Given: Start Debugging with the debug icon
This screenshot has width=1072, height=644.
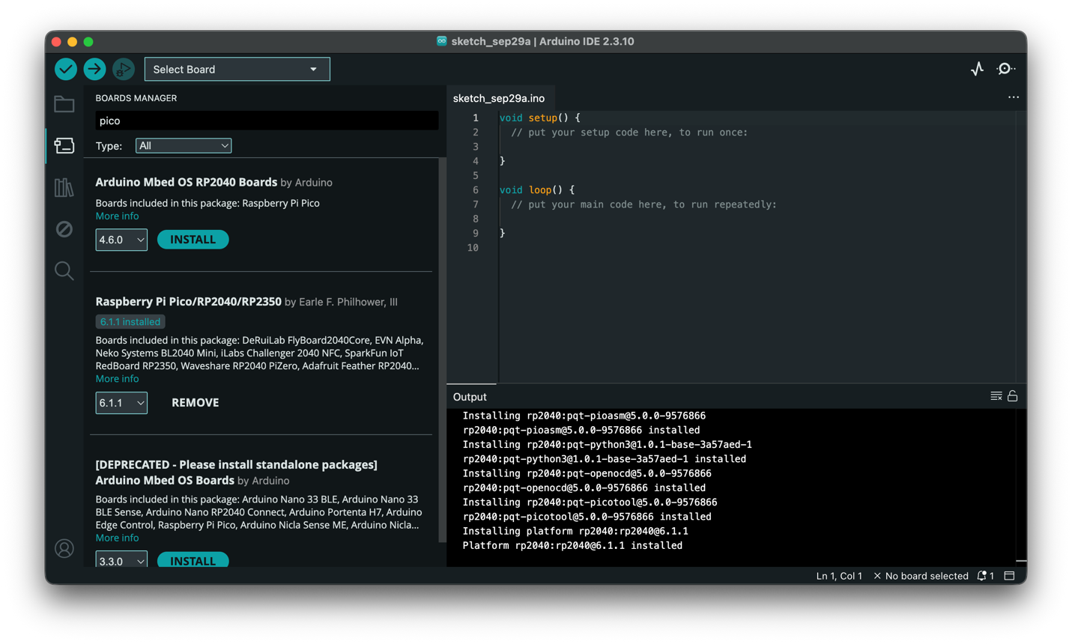Looking at the screenshot, I should coord(124,69).
